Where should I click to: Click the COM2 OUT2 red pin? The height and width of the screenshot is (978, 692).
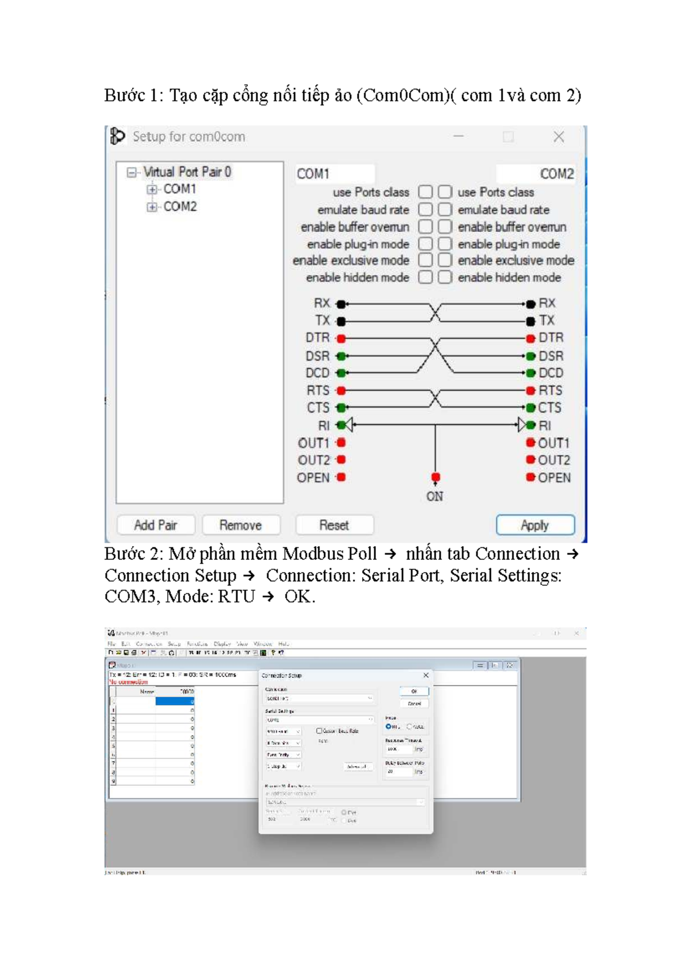tap(531, 460)
